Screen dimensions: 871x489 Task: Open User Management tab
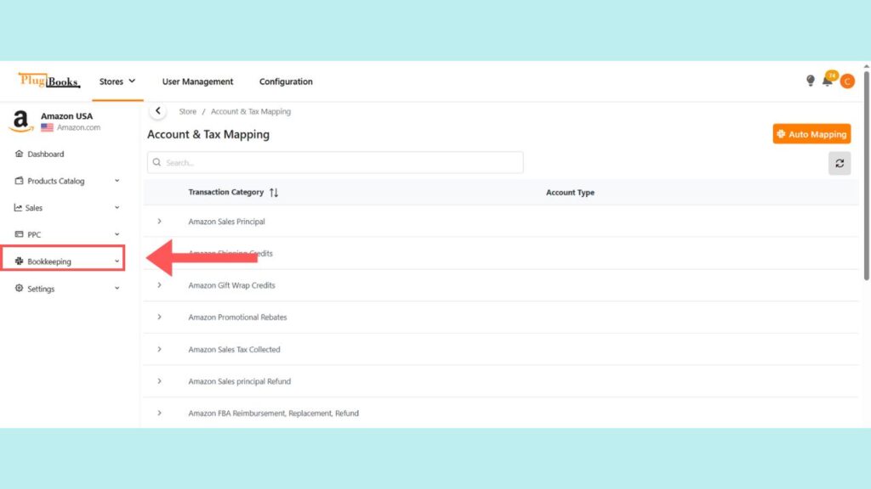coord(197,81)
